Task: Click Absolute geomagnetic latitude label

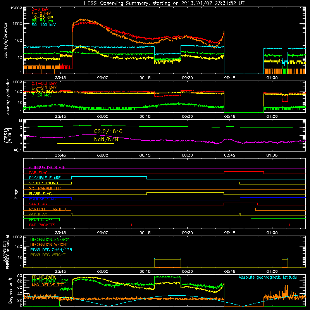Action: (268, 277)
